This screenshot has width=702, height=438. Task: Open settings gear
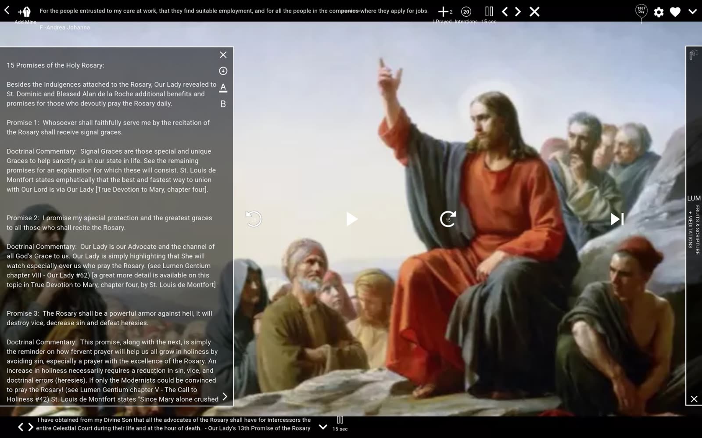pos(659,12)
